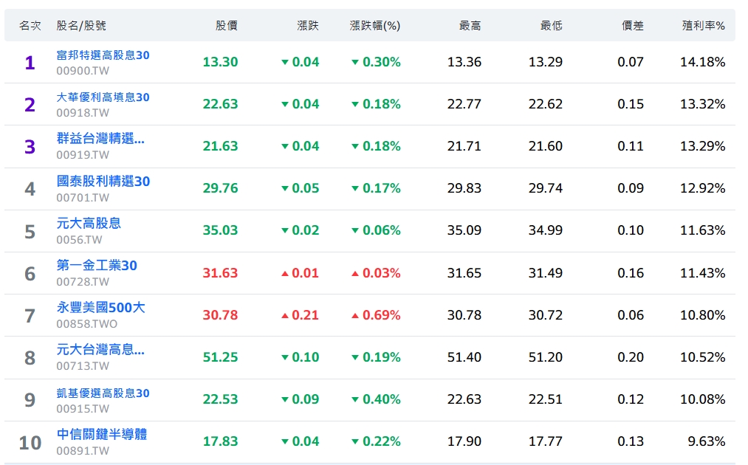This screenshot has width=748, height=465.
Task: Click the 群益台灣精選 stock name
Action: pyautogui.click(x=100, y=139)
